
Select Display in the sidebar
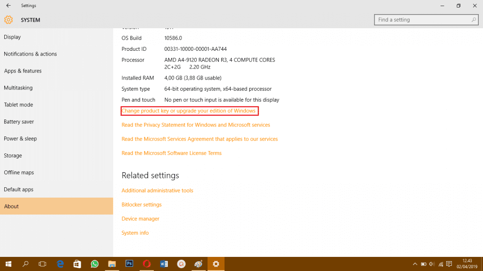[x=57, y=37]
